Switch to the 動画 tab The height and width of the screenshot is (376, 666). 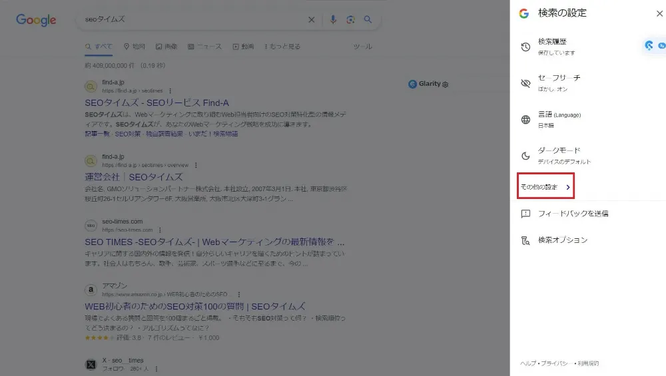(x=243, y=47)
